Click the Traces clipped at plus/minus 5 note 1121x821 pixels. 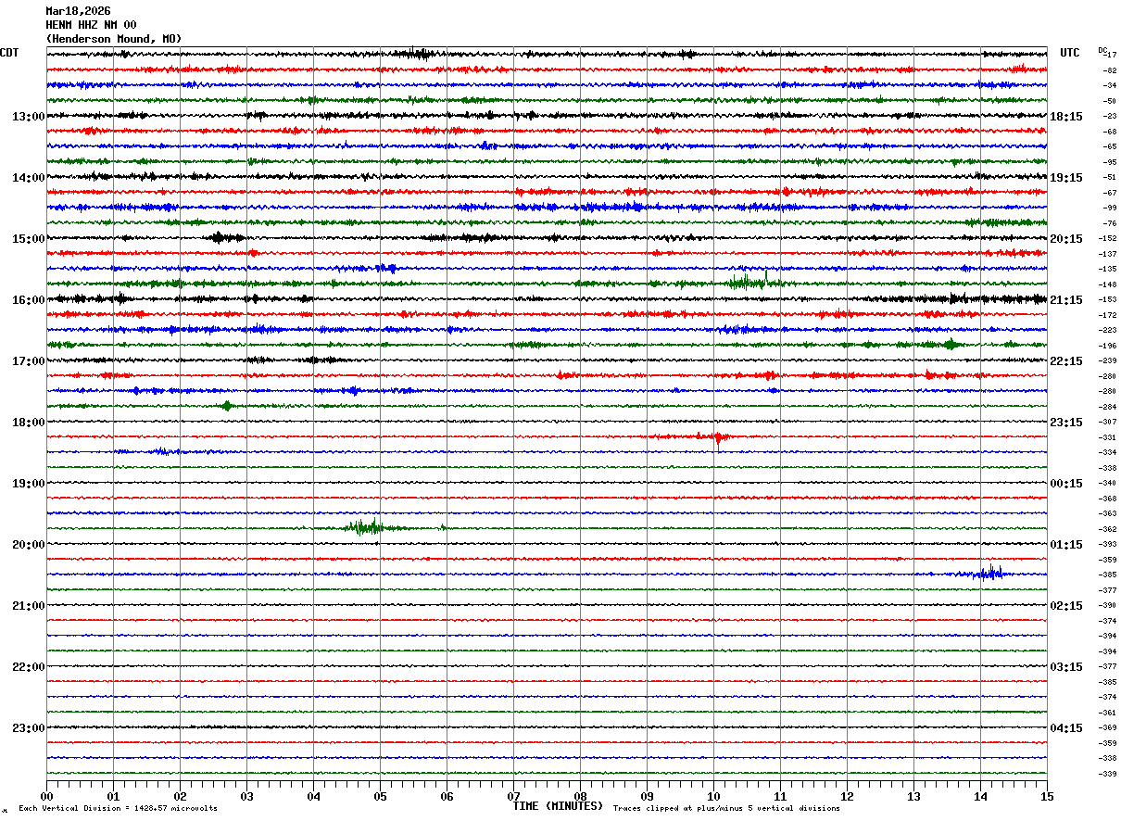pyautogui.click(x=726, y=809)
